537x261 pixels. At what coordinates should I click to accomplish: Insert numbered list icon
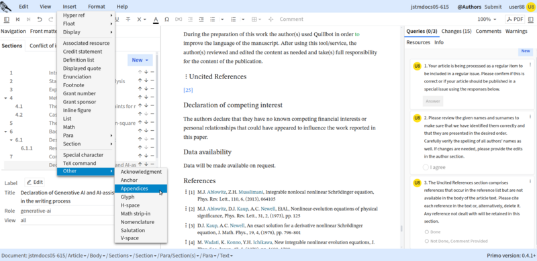(x=234, y=19)
